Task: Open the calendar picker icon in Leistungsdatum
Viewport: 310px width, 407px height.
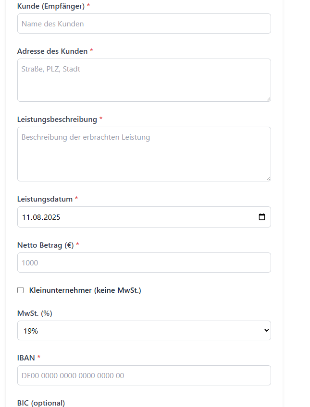Action: pos(261,217)
